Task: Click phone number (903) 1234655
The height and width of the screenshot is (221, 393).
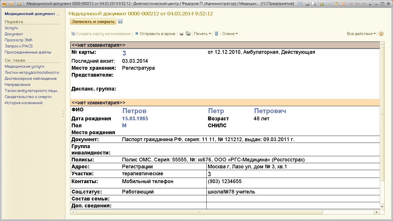Action: (225, 182)
